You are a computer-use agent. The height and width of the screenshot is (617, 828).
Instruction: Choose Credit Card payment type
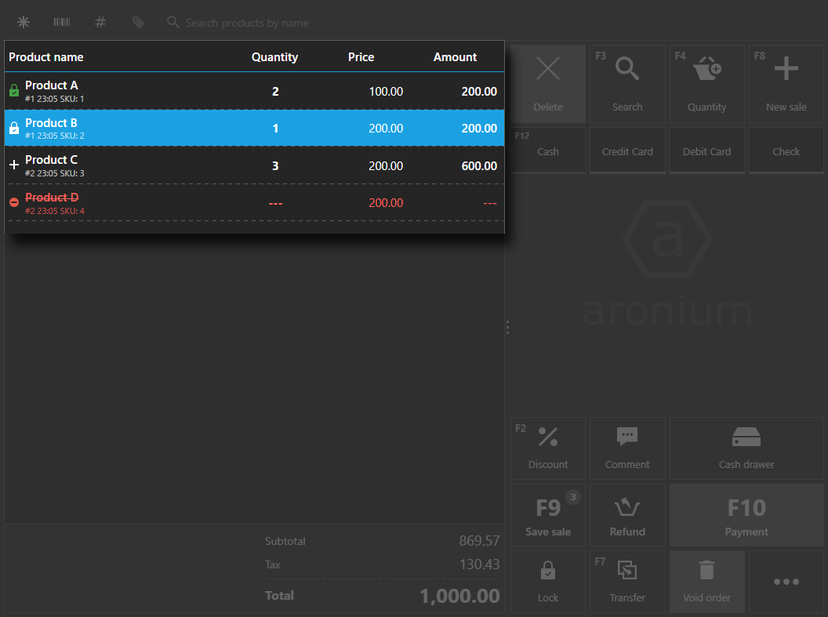(x=627, y=151)
